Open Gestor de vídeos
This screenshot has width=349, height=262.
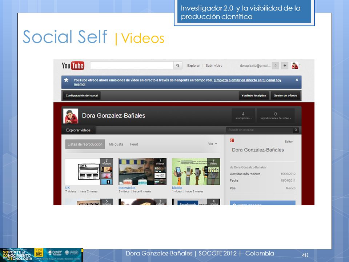[x=285, y=96]
